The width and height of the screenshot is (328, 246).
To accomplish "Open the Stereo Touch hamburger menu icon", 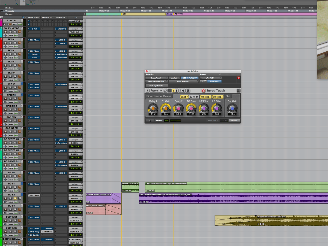I will [x=238, y=90].
